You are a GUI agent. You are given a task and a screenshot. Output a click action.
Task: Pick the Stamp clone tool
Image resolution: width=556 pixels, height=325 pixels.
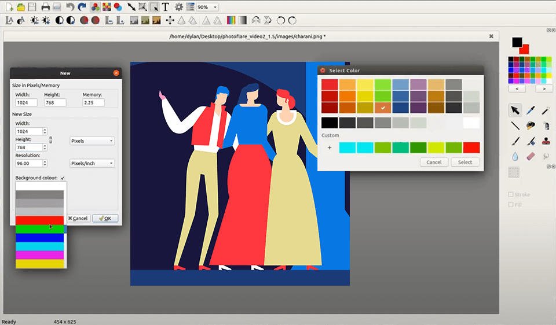tap(546, 141)
